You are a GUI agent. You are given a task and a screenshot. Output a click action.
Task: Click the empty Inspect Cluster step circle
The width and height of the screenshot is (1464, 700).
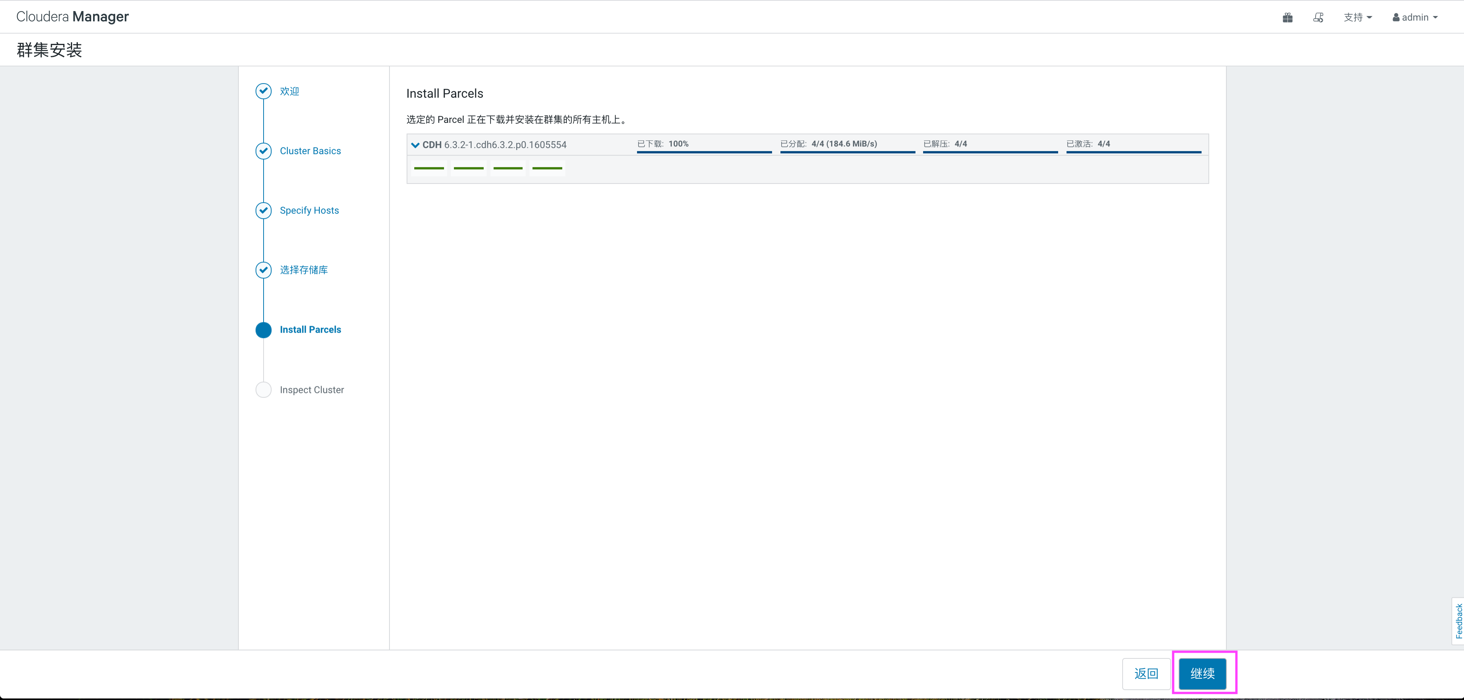click(263, 390)
